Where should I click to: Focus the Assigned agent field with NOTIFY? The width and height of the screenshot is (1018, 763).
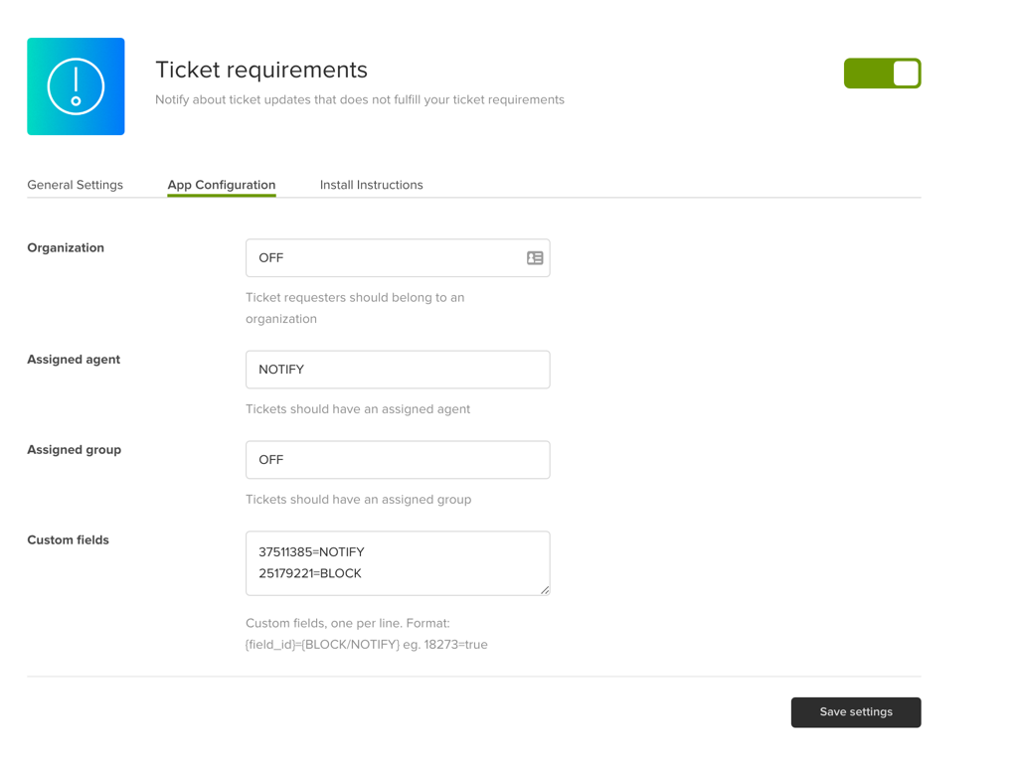click(398, 370)
